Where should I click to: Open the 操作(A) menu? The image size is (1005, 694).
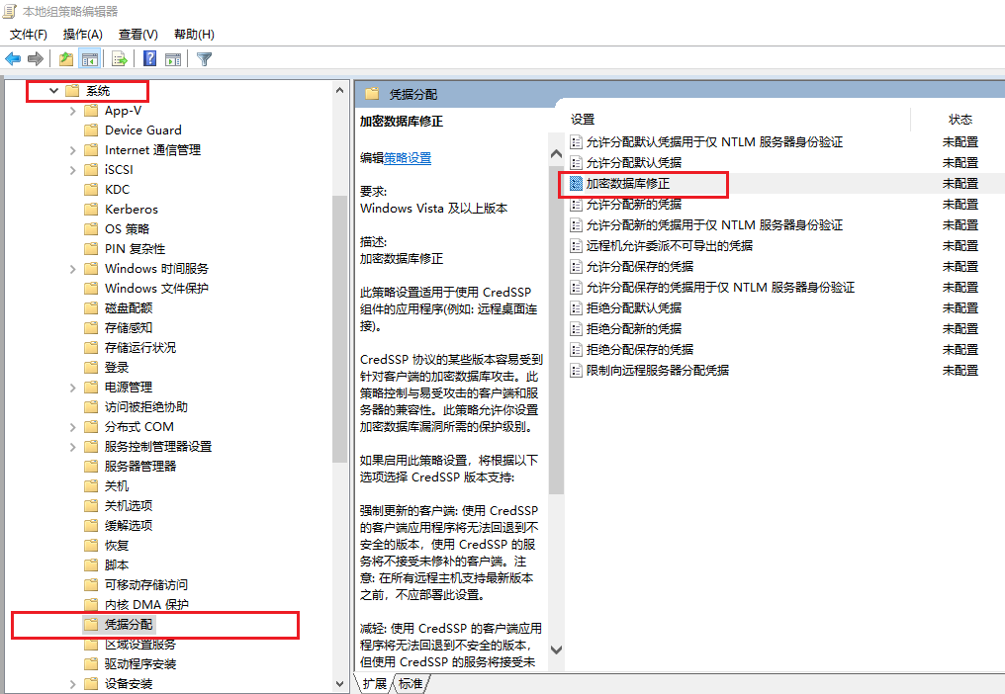coord(82,35)
